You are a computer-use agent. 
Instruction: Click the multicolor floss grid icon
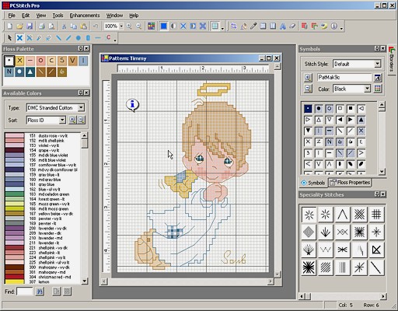[x=152, y=26]
